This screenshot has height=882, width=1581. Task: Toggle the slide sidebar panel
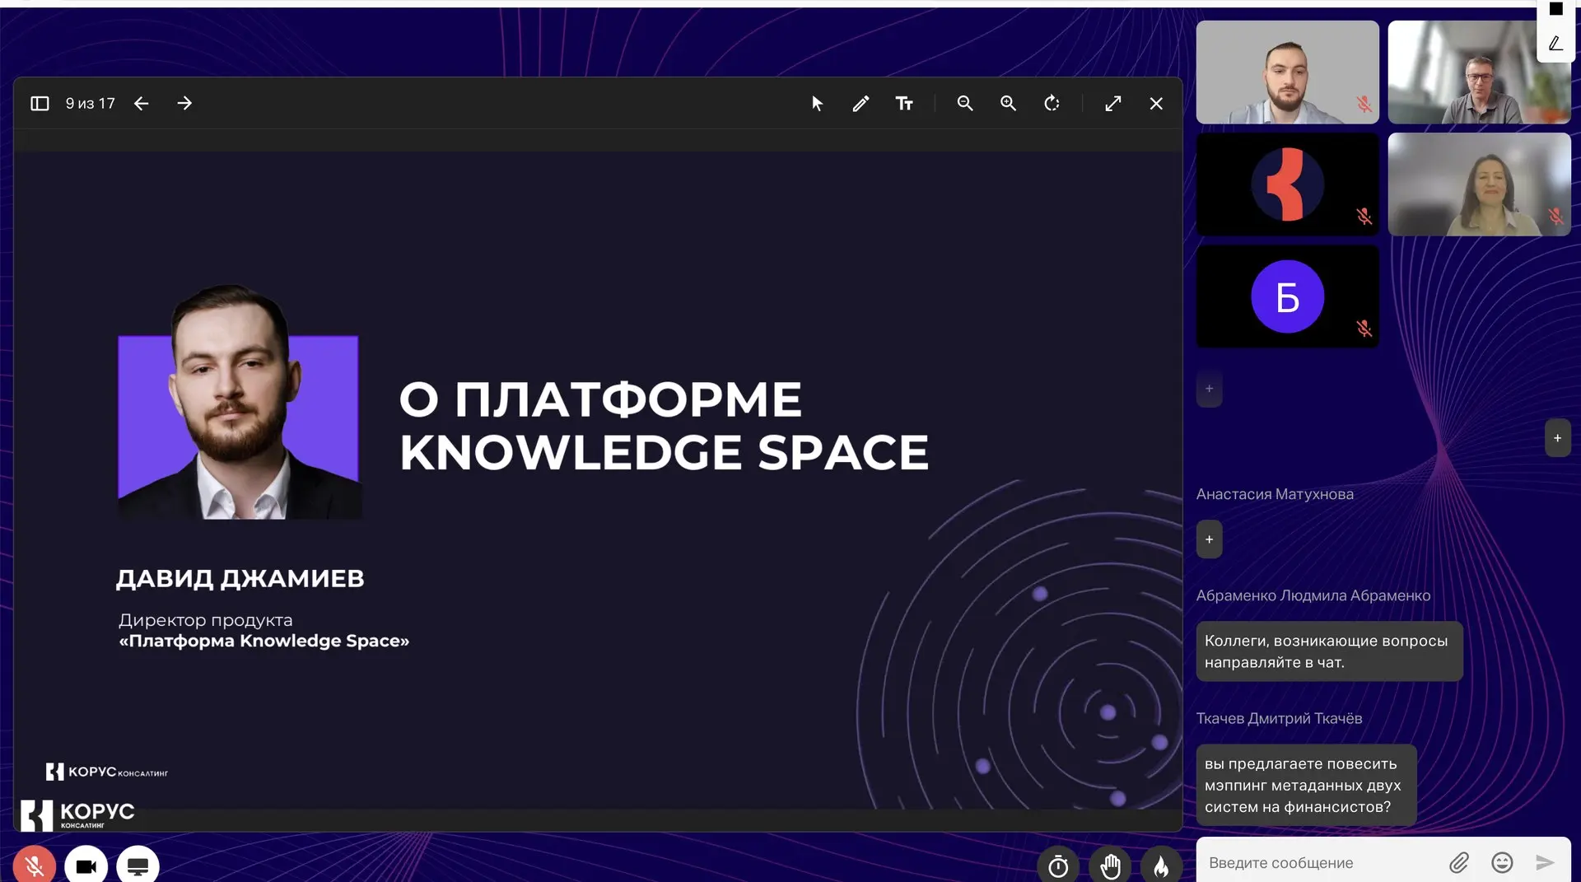tap(40, 103)
